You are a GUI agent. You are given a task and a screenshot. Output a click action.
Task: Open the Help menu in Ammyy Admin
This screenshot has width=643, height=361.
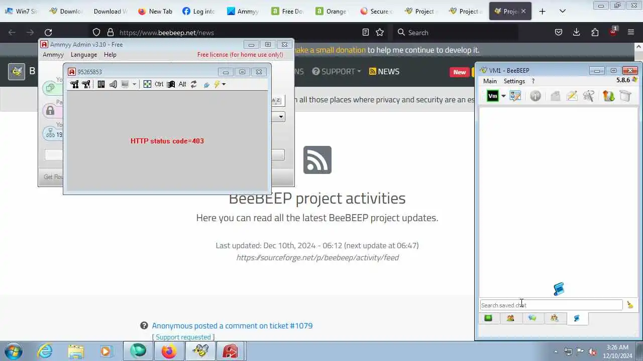click(110, 55)
